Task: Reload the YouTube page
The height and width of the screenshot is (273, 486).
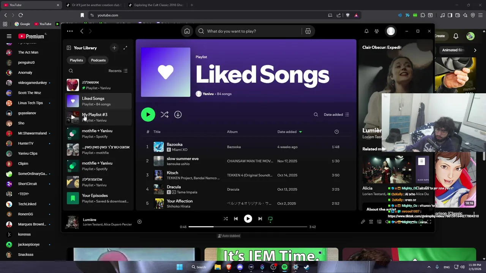Action: (x=21, y=15)
